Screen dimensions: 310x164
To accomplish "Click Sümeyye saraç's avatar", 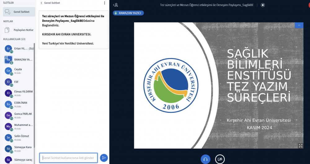I will [x=8, y=160].
